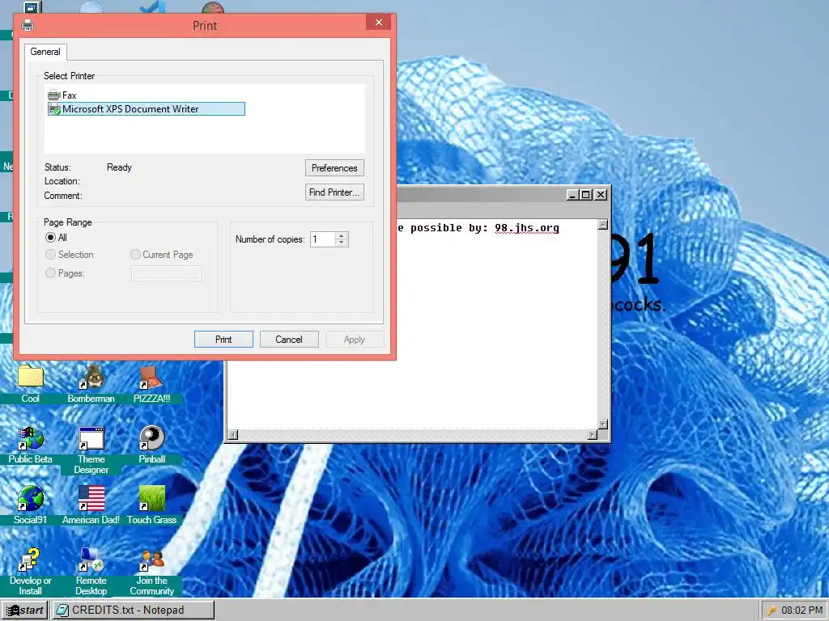This screenshot has height=621, width=829.
Task: Click the Find Printer... button
Action: click(334, 192)
